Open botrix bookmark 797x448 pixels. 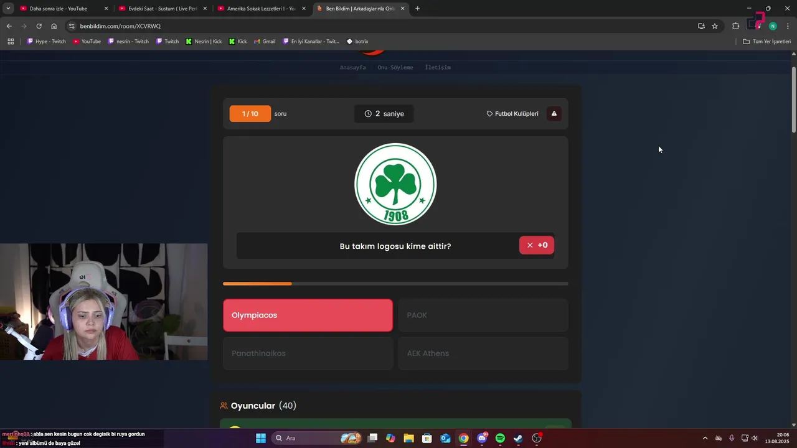[x=357, y=42]
